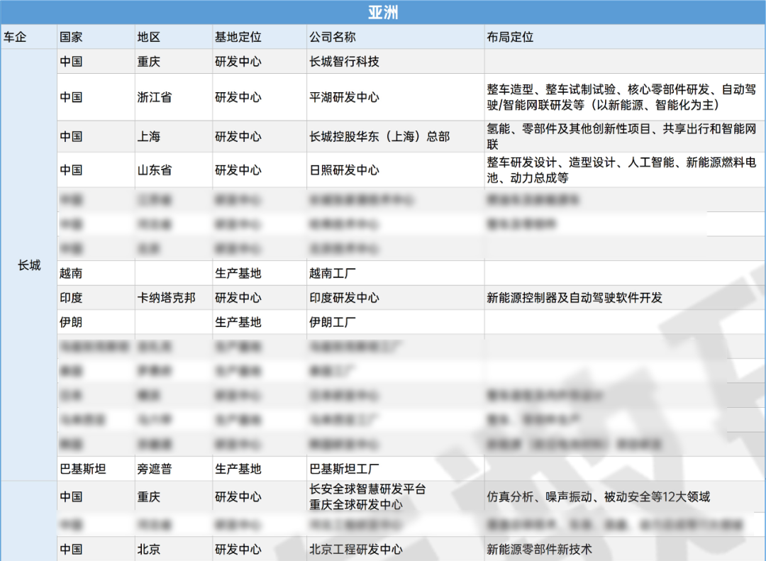Click 重庆 in the 长安全球智慧研发平台 row
766x561 pixels.
(148, 497)
